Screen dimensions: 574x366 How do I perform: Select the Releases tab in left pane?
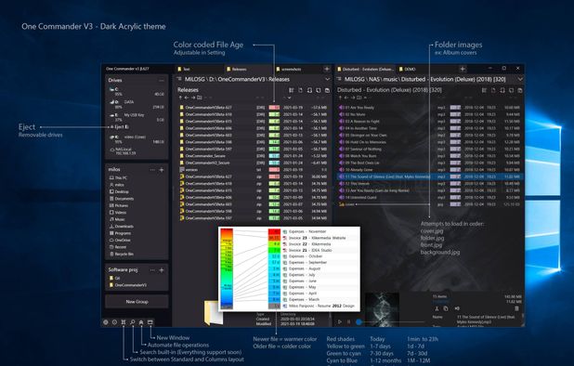pyautogui.click(x=249, y=69)
